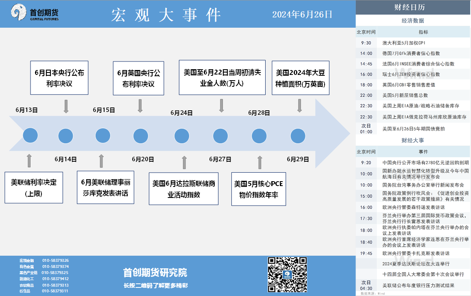This screenshot has width=471, height=296.
Task: Click the 达拉斯联储商业活动指数 box
Action: (x=183, y=189)
